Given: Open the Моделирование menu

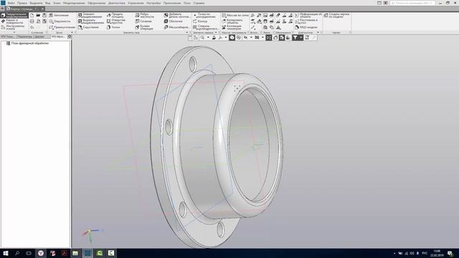Looking at the screenshot, I should pos(74,3).
